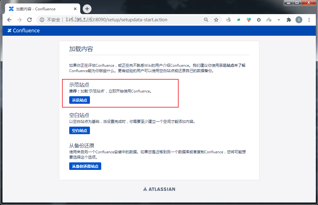318x205 pixels.
Task: Click the cloud-shaped extension icon
Action: [x=269, y=20]
